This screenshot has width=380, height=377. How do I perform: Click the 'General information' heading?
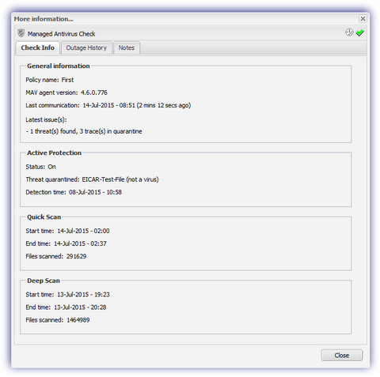coord(59,66)
